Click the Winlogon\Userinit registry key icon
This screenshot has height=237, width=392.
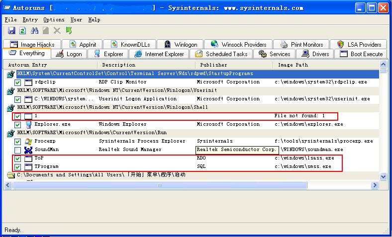tap(10, 91)
